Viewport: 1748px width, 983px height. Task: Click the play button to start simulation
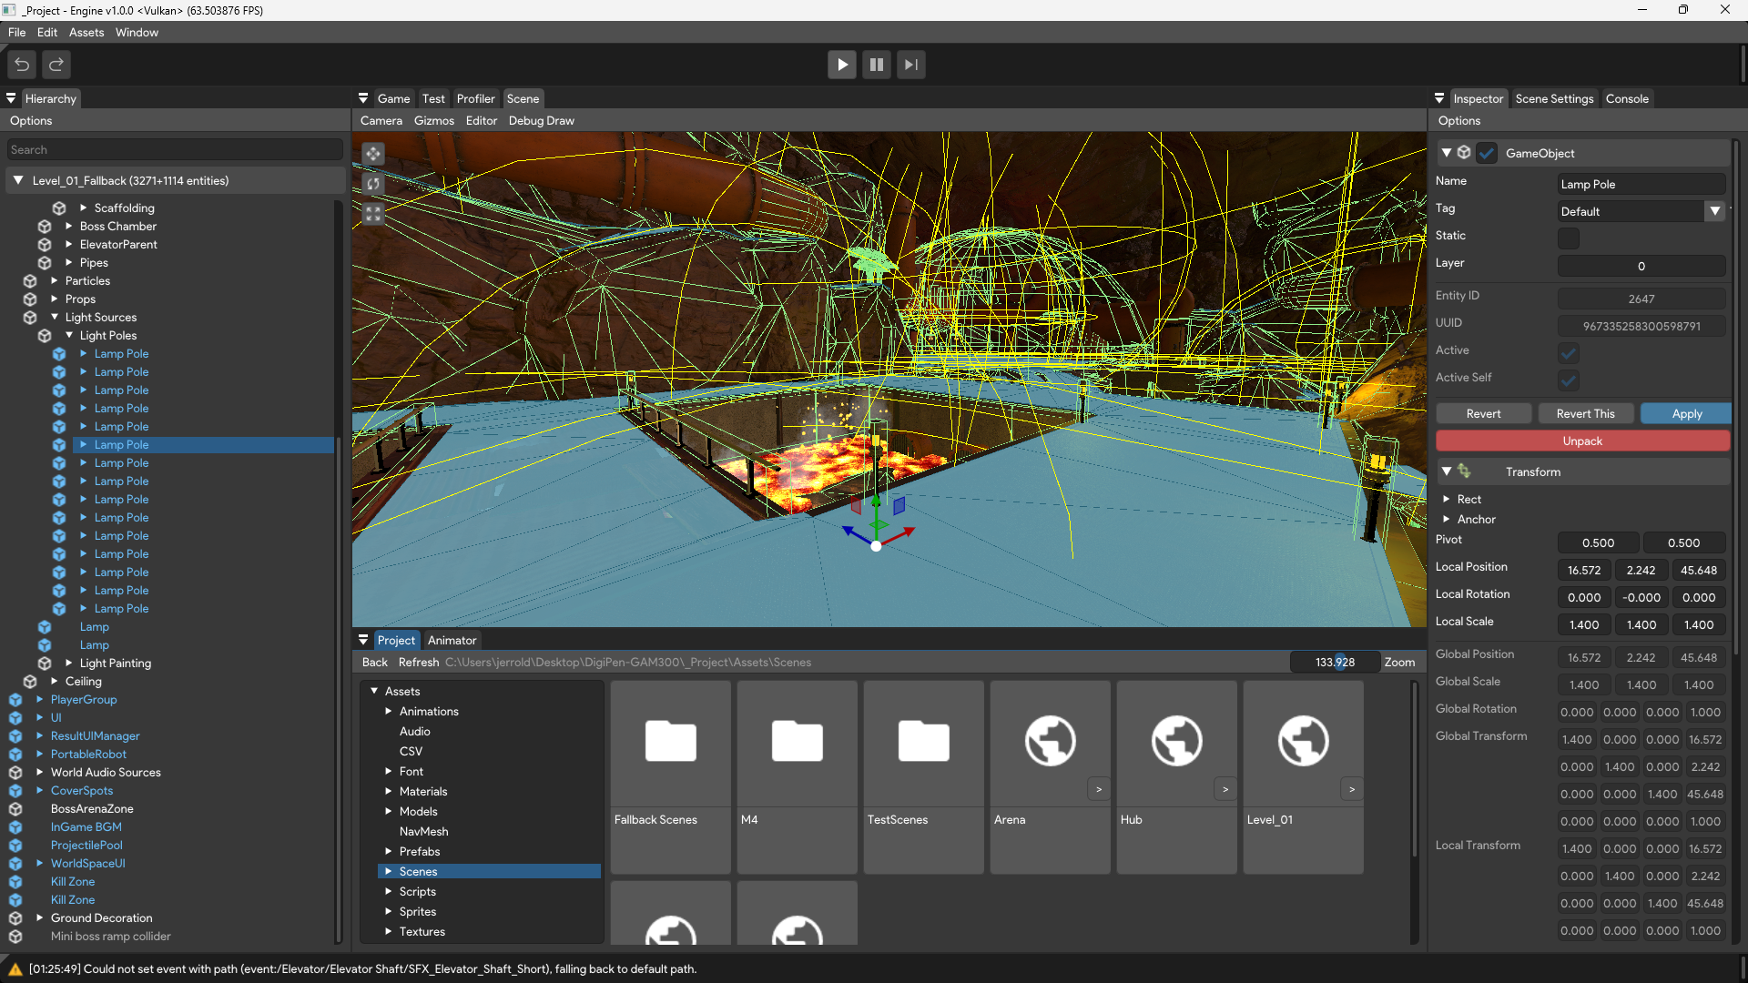(x=841, y=65)
